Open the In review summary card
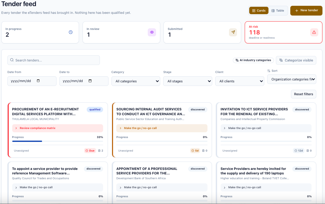The height and width of the screenshot is (204, 325). click(x=121, y=32)
